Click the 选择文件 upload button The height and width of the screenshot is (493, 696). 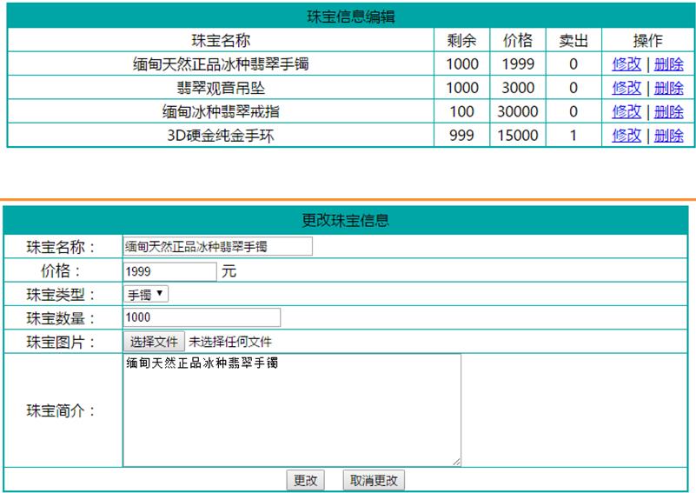coord(154,342)
